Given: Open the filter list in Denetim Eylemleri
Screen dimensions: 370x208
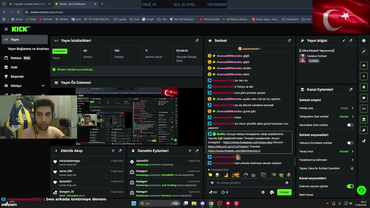Looking at the screenshot, I should (190, 151).
